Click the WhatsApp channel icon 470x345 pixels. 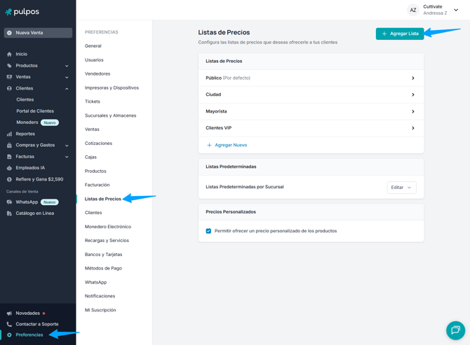(x=9, y=202)
